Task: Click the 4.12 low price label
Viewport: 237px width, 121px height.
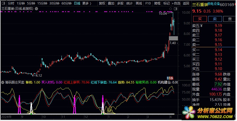Action: 39,75
